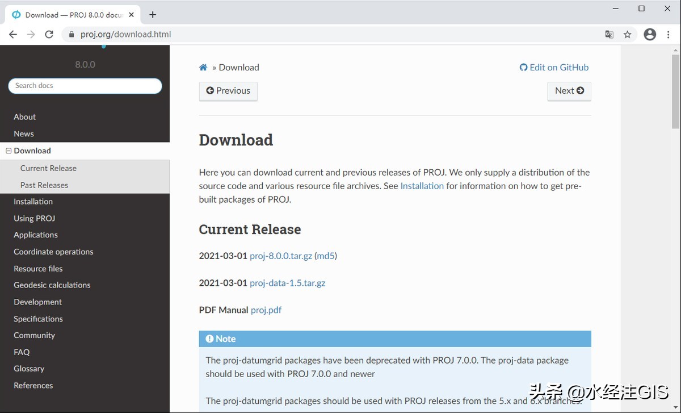The height and width of the screenshot is (413, 681).
Task: Open About in the sidebar
Action: point(24,116)
